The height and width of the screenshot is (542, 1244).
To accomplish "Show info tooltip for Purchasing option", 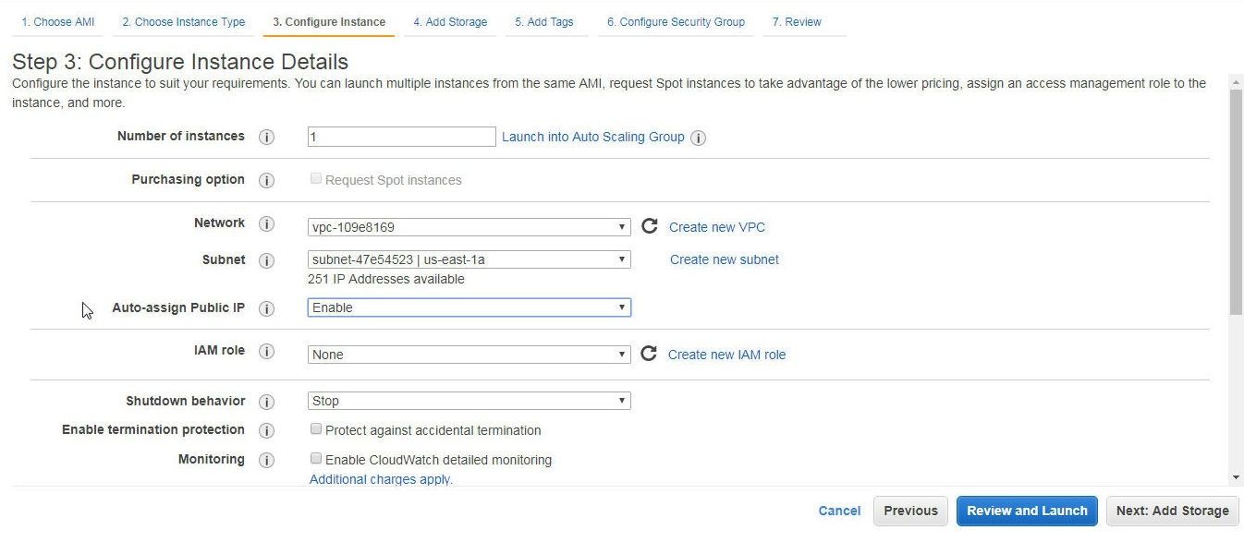I will (x=267, y=180).
